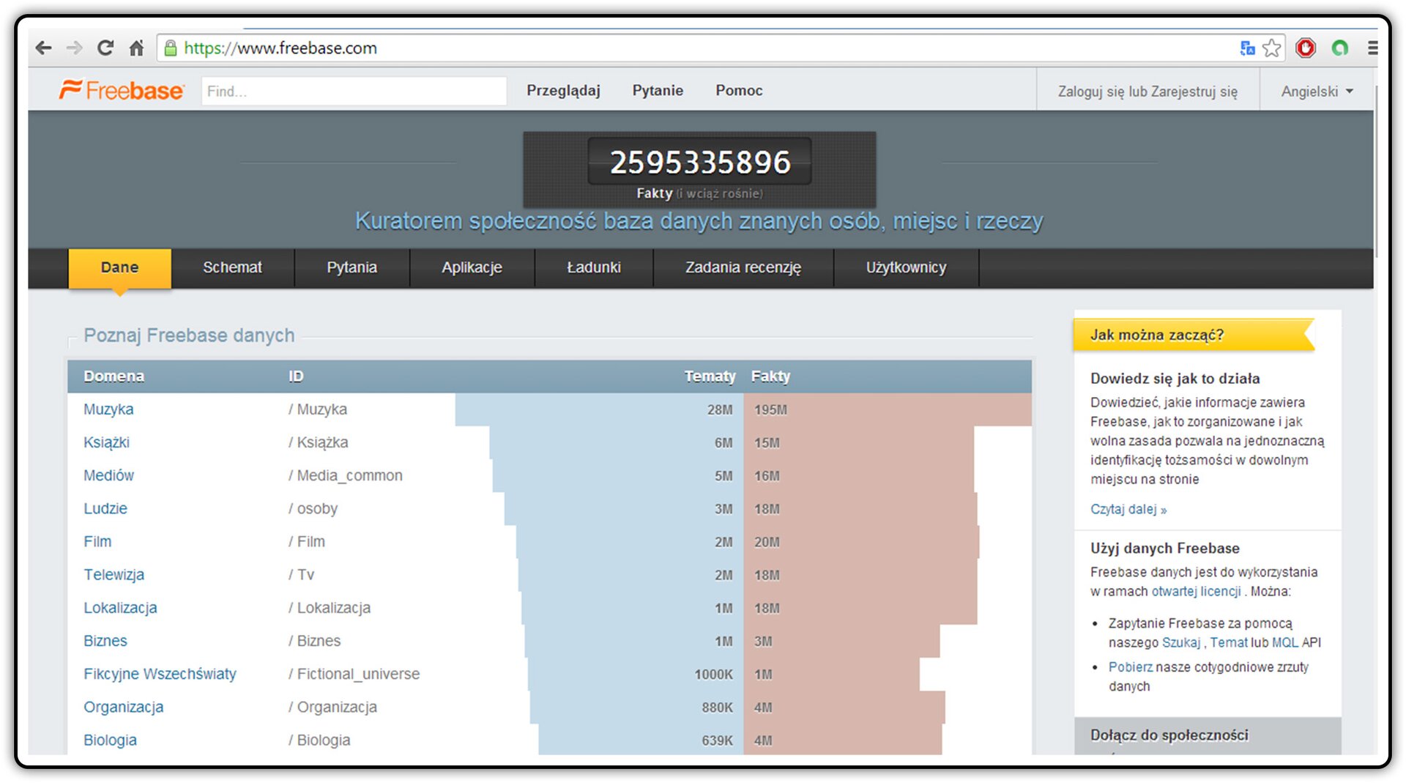Open the translate page icon

pos(1247,48)
